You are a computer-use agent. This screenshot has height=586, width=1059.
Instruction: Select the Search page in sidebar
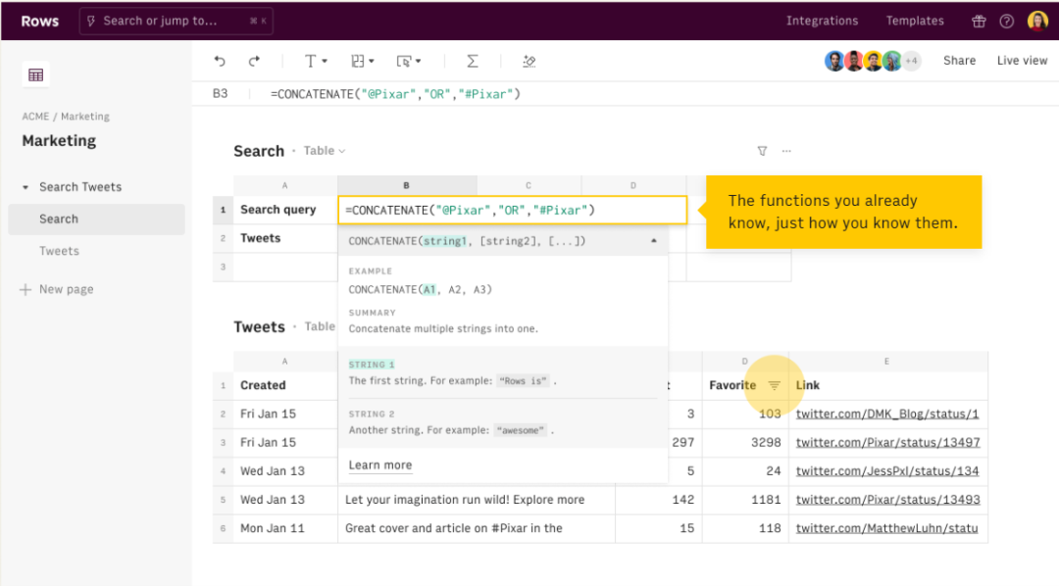click(96, 219)
